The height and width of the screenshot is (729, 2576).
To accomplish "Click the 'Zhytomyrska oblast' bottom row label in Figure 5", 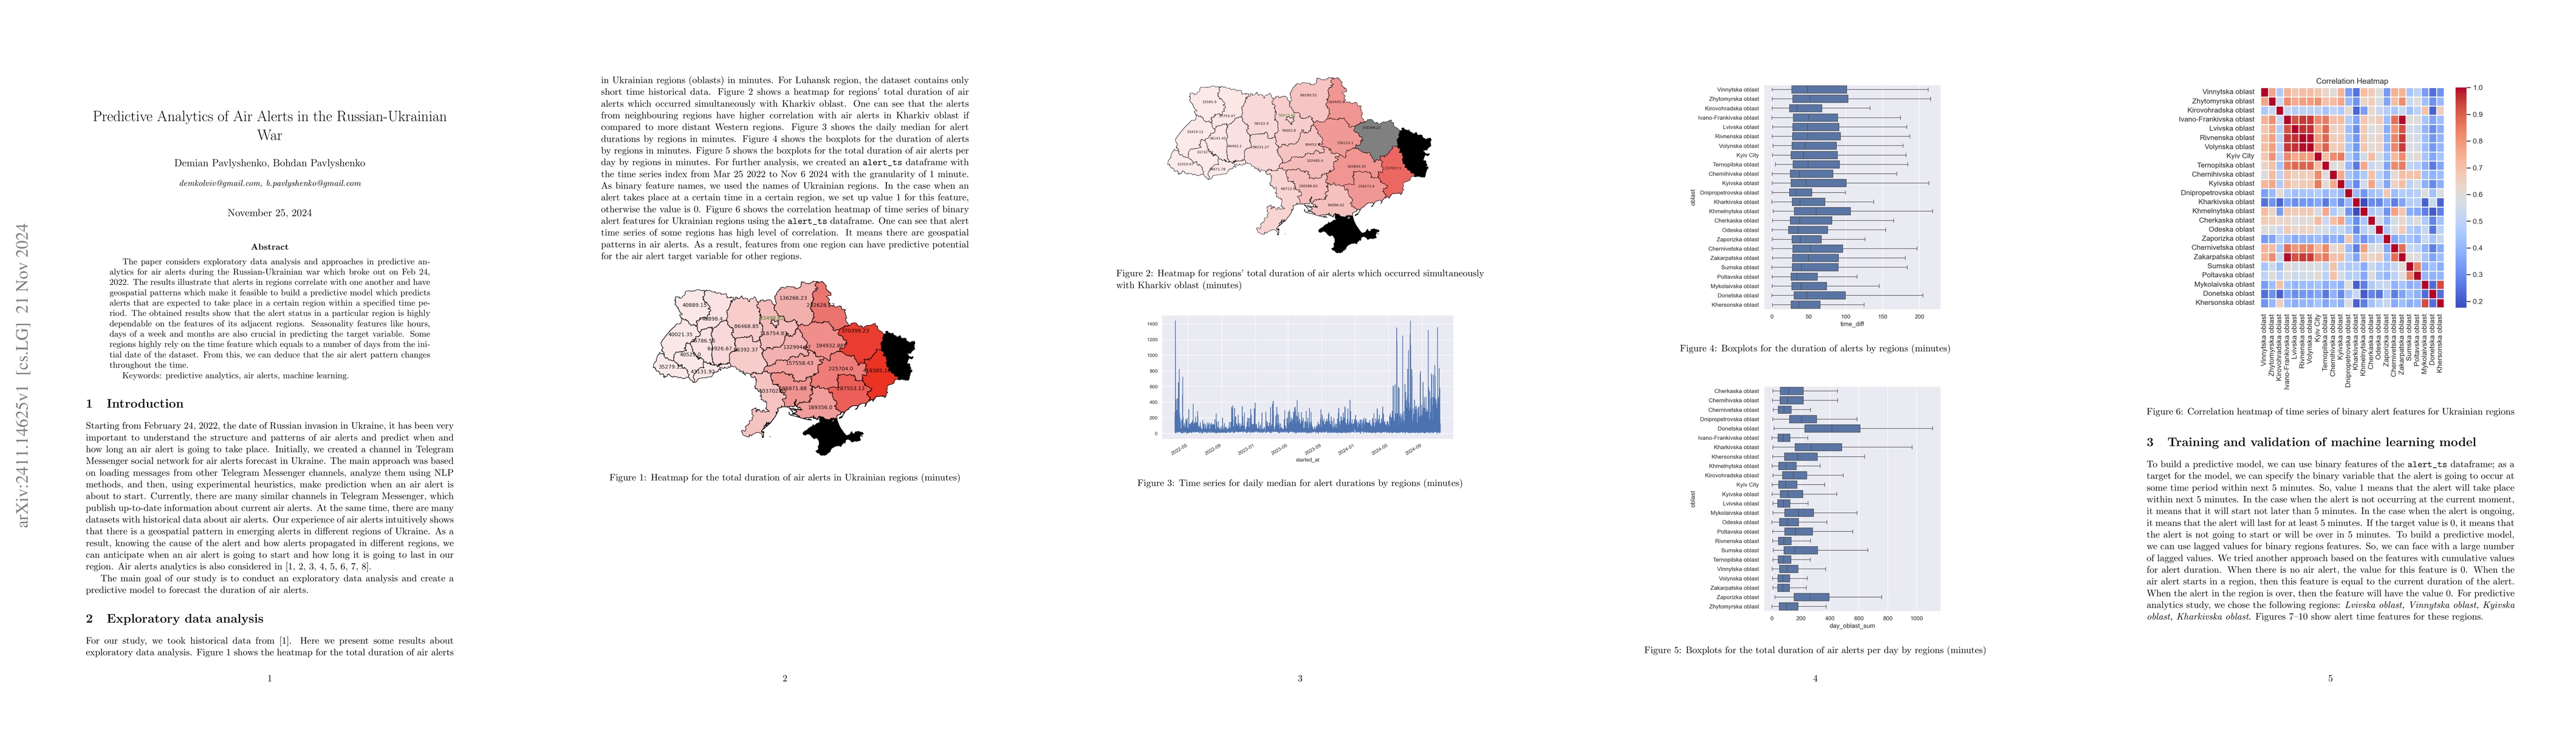I will pyautogui.click(x=1734, y=606).
